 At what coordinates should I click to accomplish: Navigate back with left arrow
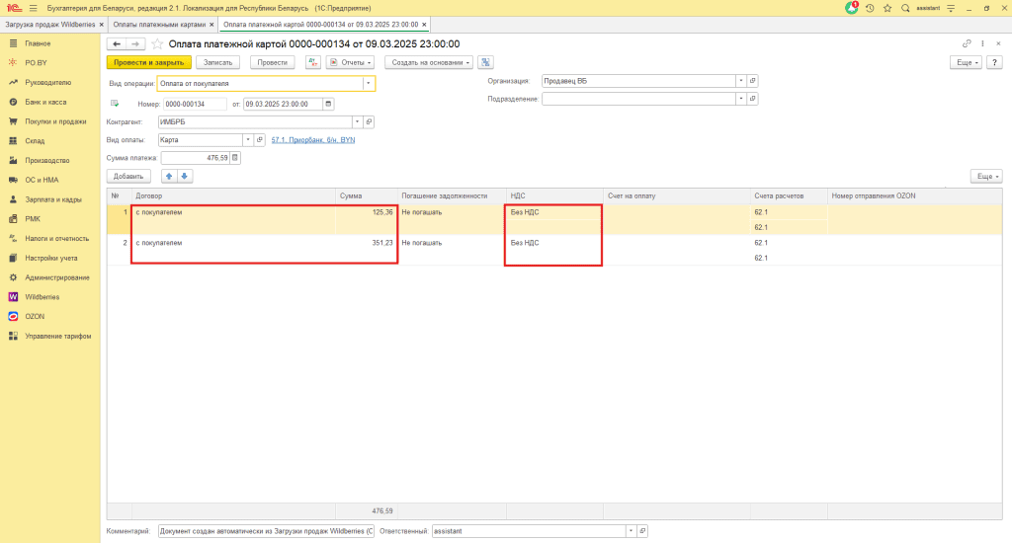pos(117,43)
